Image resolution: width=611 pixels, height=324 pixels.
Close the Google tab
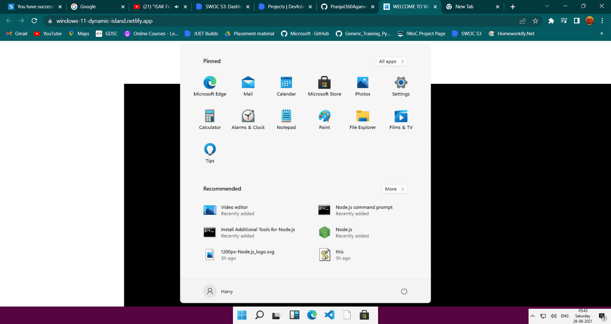pyautogui.click(x=123, y=7)
